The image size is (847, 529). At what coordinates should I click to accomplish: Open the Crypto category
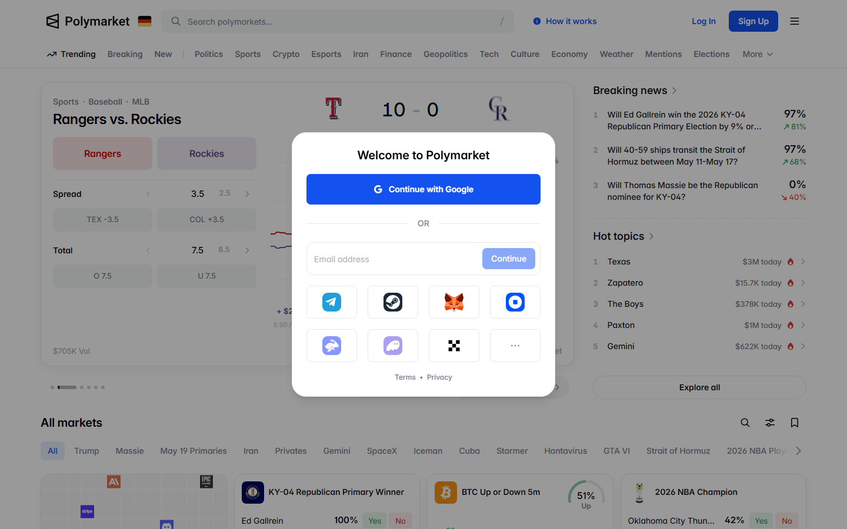pyautogui.click(x=286, y=54)
